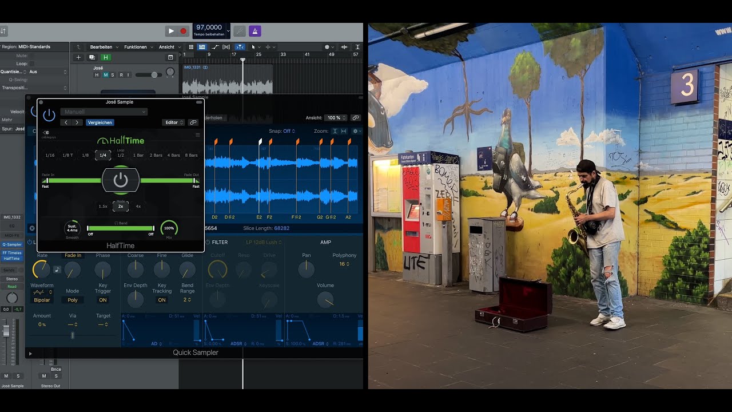Select 1 Bar loop length
This screenshot has height=412, width=732.
tap(138, 155)
